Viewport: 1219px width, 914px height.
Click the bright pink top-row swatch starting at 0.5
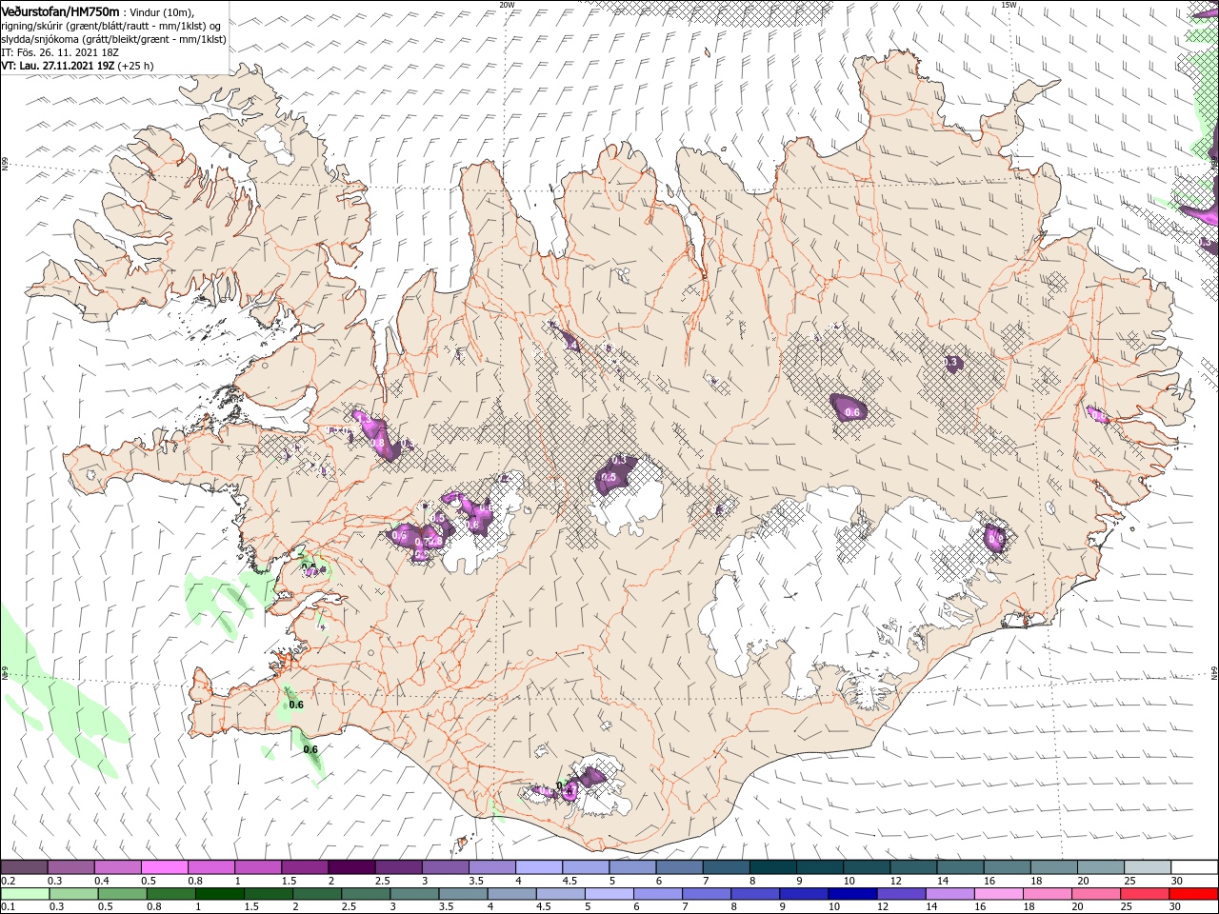[x=164, y=867]
